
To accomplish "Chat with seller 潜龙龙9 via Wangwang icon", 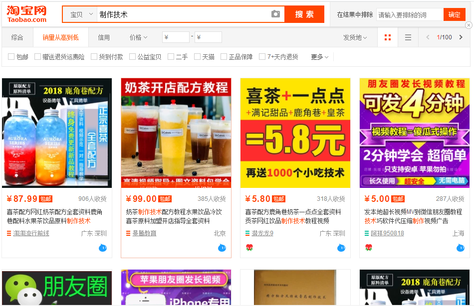I will coord(341,248).
